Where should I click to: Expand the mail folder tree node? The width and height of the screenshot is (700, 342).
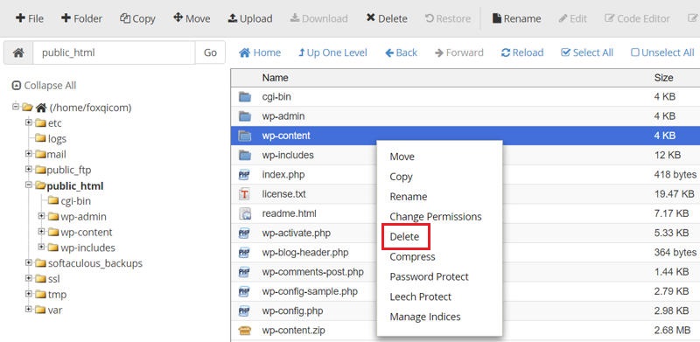click(29, 154)
